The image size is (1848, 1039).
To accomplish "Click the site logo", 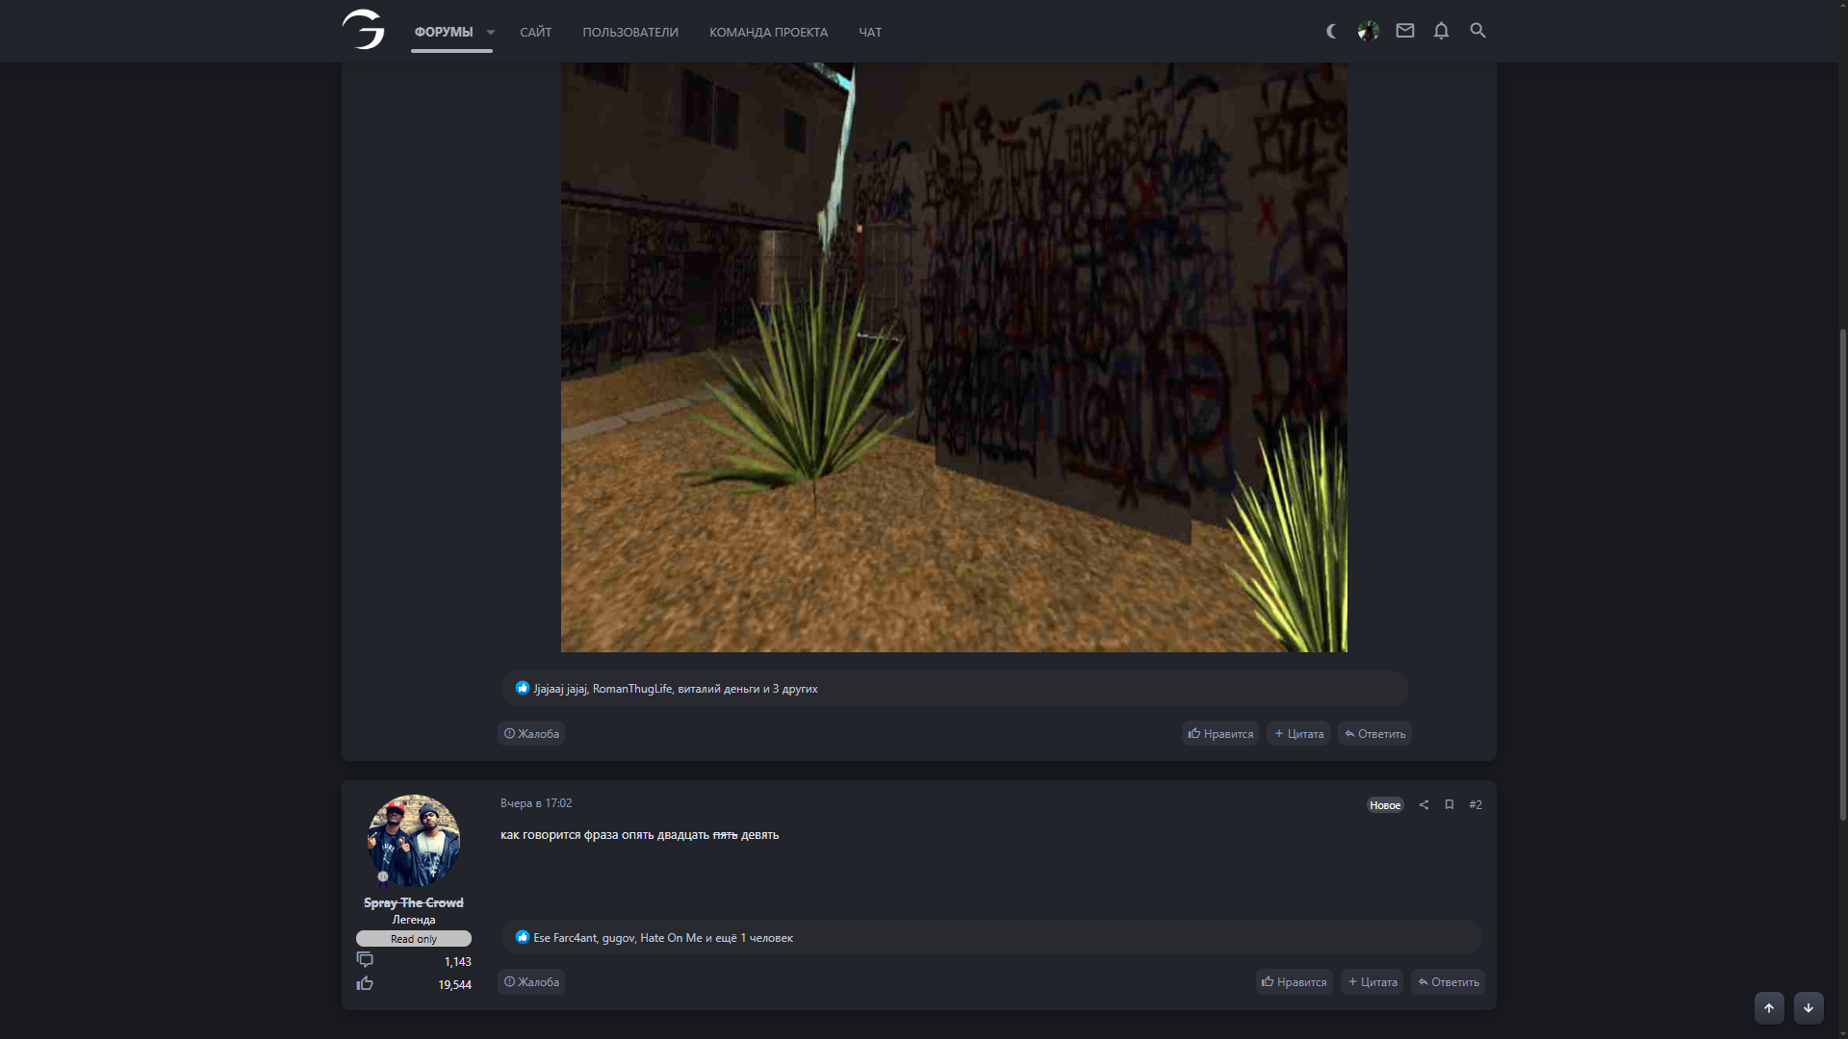I will coord(364,30).
